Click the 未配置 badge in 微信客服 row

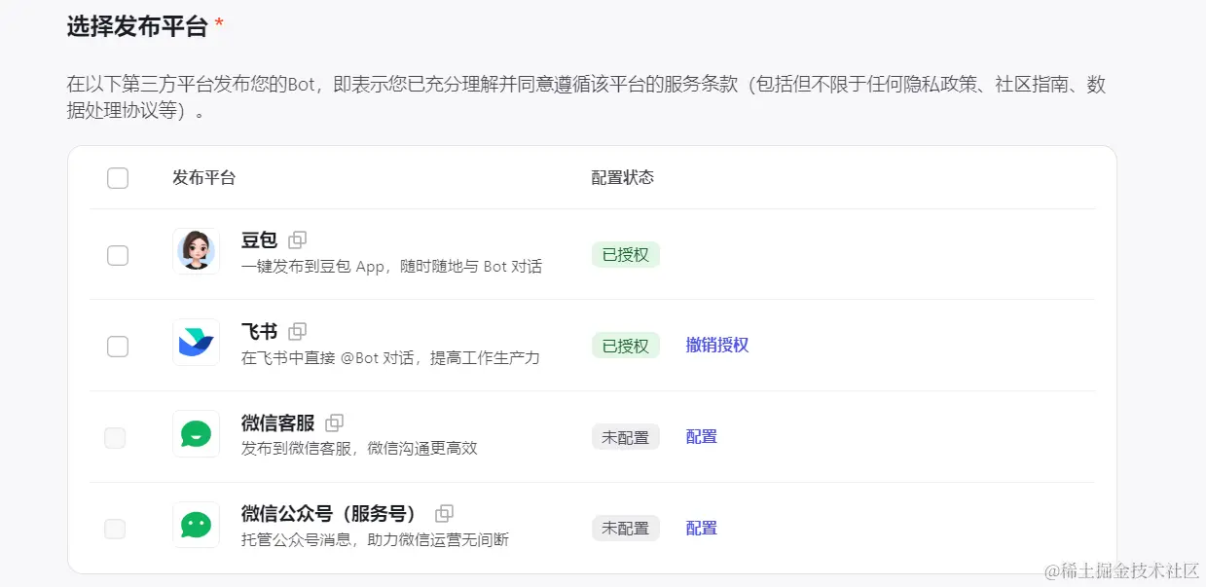click(626, 437)
